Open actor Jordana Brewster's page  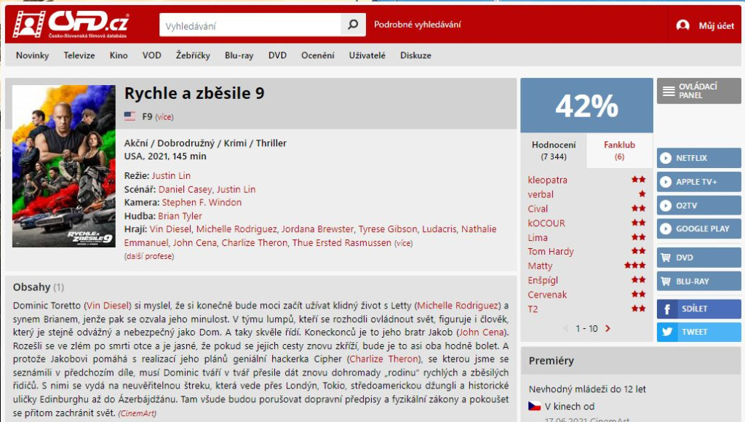pyautogui.click(x=317, y=229)
